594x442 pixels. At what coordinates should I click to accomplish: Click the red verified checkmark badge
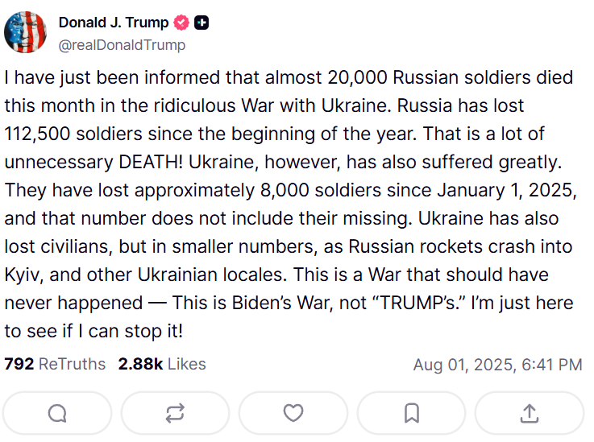180,23
